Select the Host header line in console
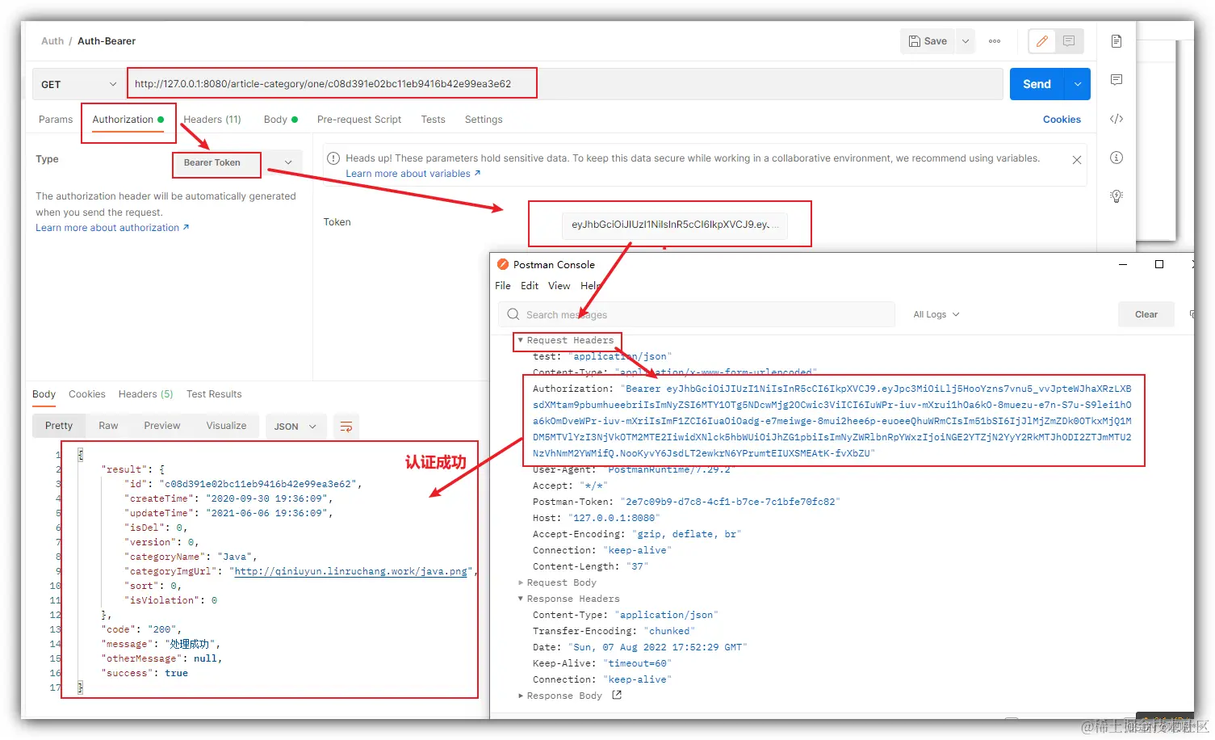The height and width of the screenshot is (740, 1215). point(596,518)
